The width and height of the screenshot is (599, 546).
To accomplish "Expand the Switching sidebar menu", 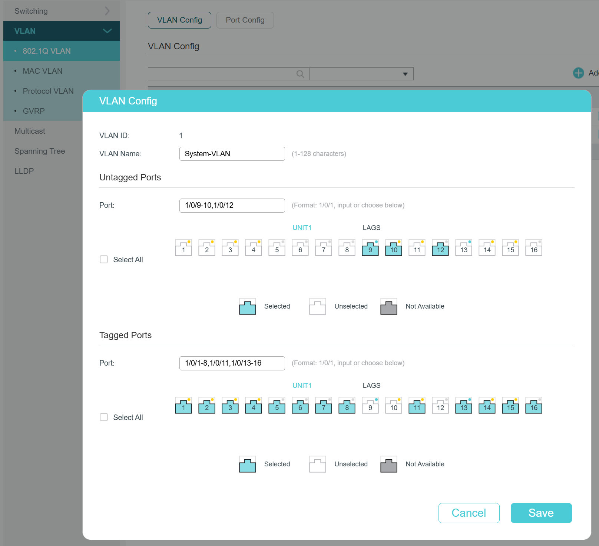I will pyautogui.click(x=107, y=11).
